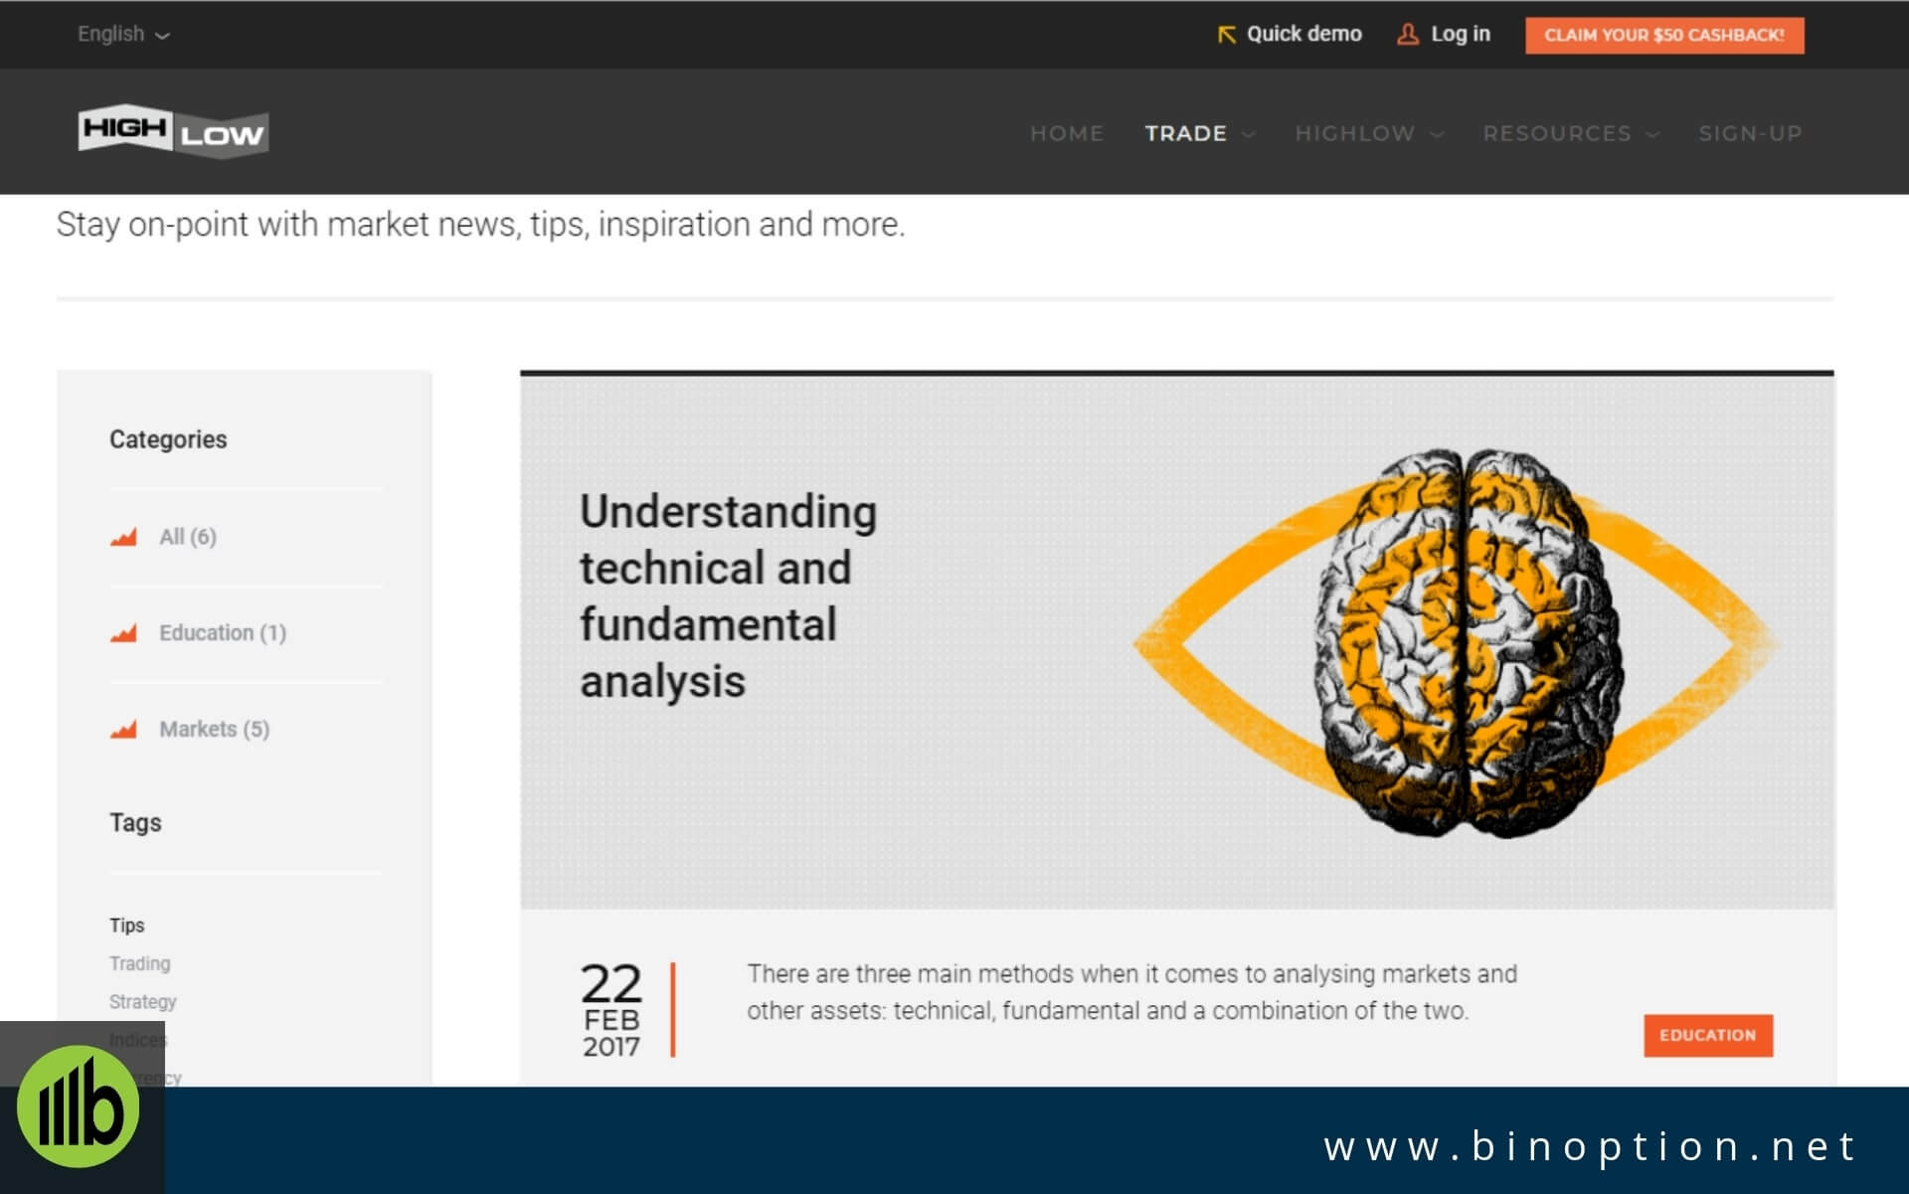Filter by Education (1) category
This screenshot has width=1909, height=1194.
tap(223, 632)
